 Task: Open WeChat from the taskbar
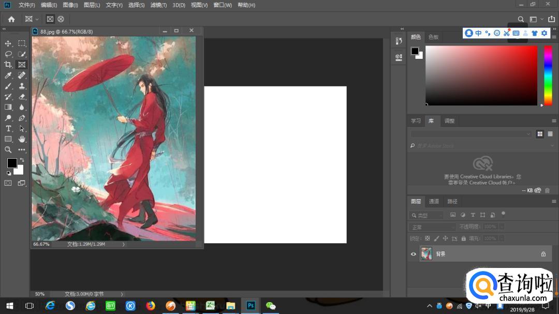click(x=271, y=306)
